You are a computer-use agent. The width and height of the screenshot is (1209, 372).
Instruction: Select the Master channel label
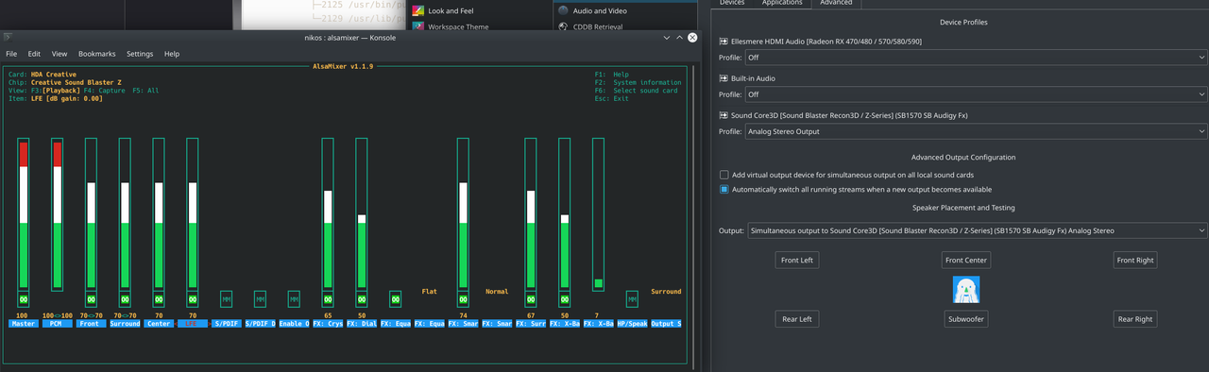(23, 324)
